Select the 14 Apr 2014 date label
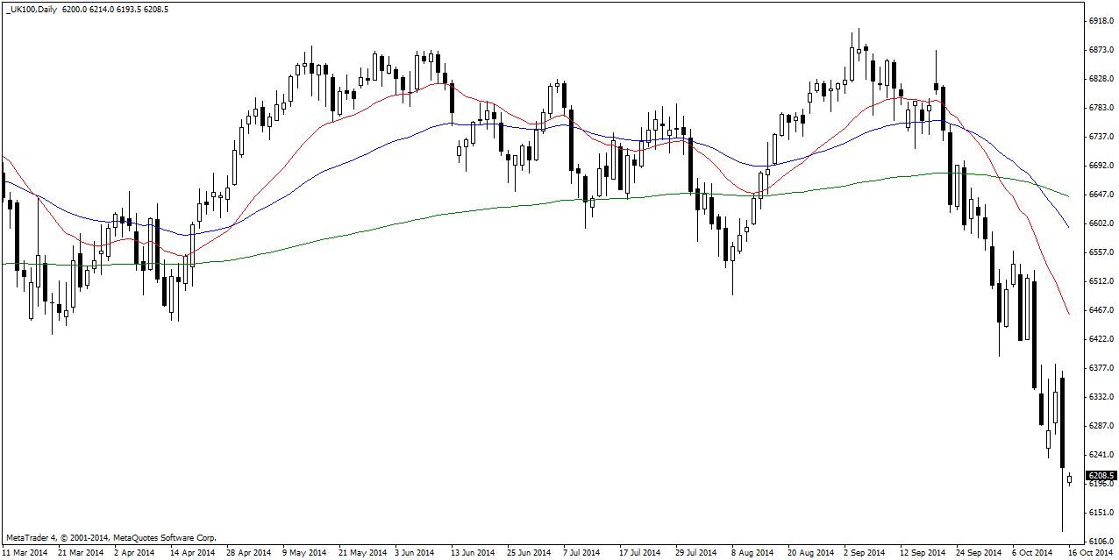This screenshot has width=1119, height=560. [x=193, y=553]
